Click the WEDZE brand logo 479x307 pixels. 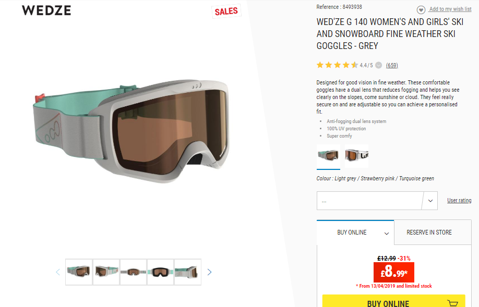[46, 10]
